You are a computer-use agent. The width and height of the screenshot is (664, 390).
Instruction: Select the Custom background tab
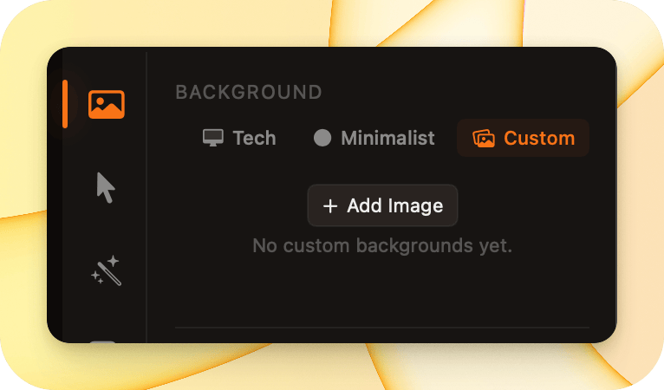523,138
